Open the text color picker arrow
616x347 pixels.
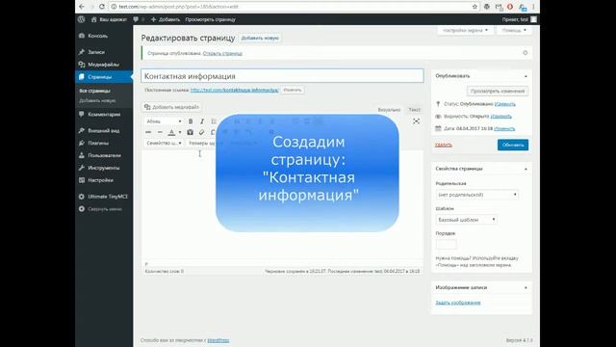[180, 132]
